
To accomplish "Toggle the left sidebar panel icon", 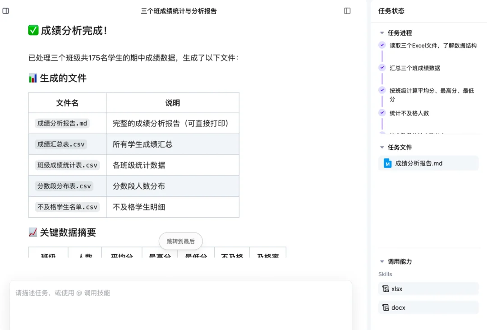I will pyautogui.click(x=6, y=10).
